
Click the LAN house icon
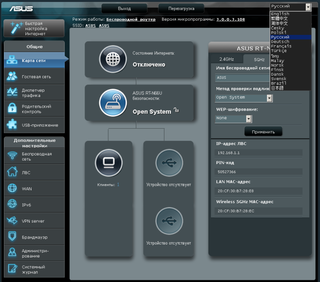coord(12,171)
